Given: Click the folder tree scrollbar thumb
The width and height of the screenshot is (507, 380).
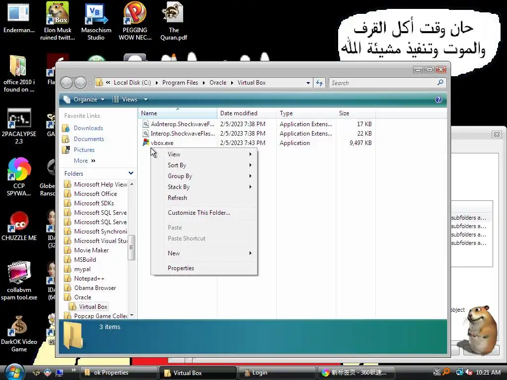Looking at the screenshot, I should pyautogui.click(x=131, y=247).
